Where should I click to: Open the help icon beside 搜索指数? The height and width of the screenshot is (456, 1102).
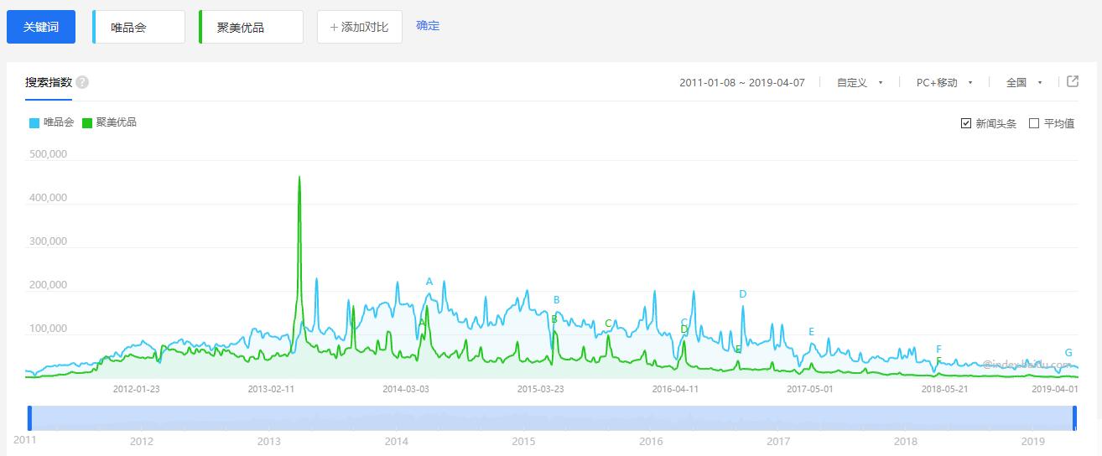pos(82,82)
